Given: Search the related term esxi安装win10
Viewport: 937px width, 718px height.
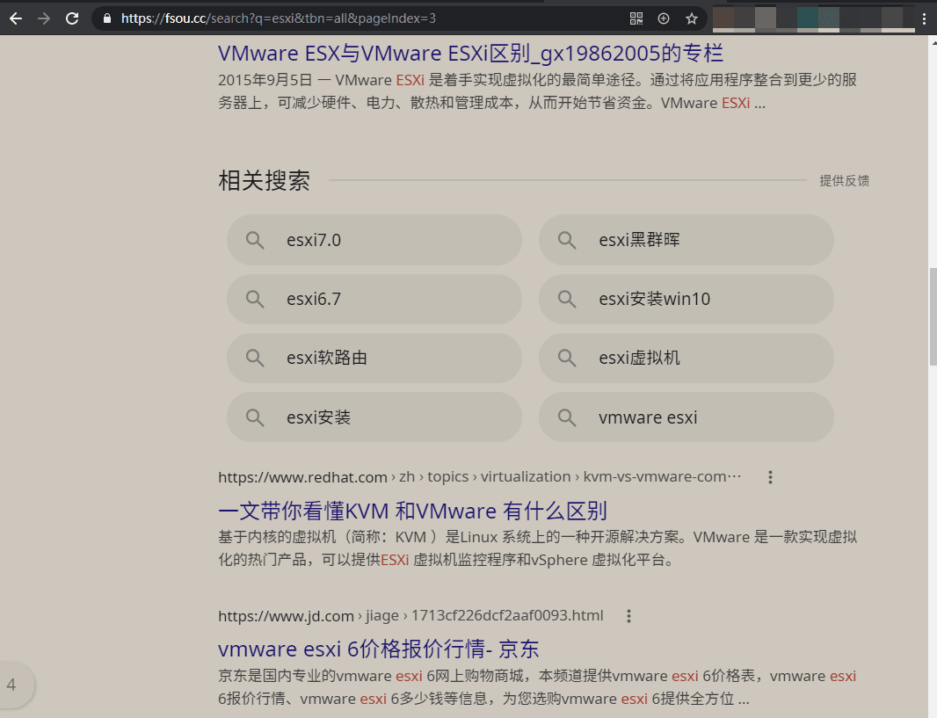Looking at the screenshot, I should point(686,299).
